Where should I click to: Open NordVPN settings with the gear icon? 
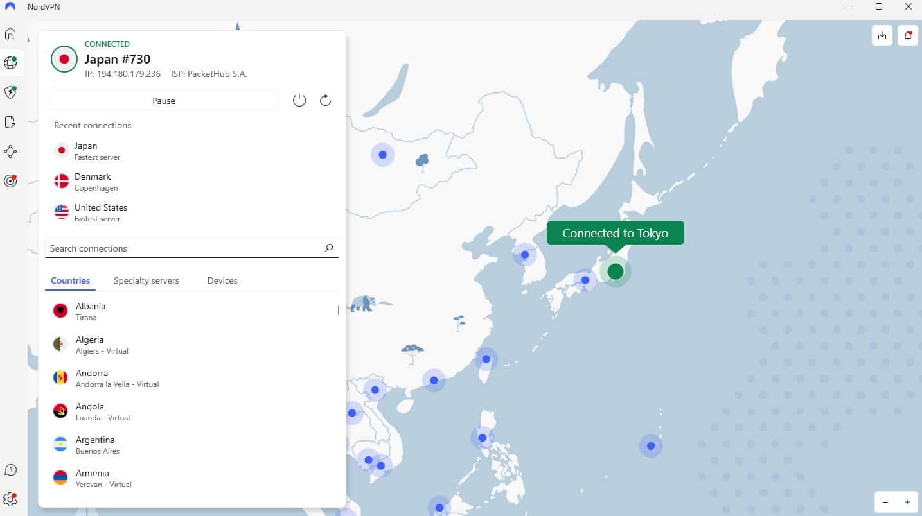coord(10,499)
